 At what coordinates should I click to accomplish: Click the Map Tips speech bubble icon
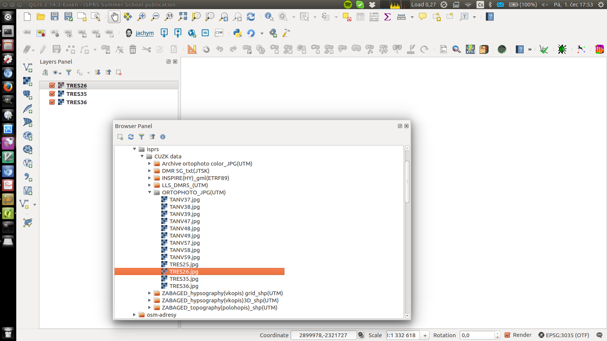pyautogui.click(x=423, y=17)
